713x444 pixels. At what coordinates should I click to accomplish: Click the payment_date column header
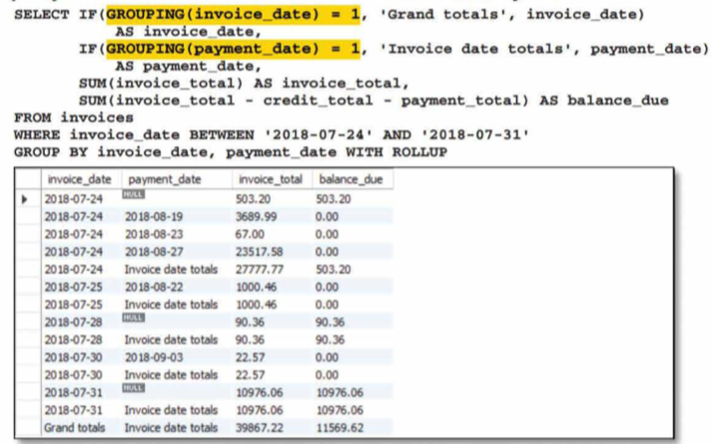point(163,179)
